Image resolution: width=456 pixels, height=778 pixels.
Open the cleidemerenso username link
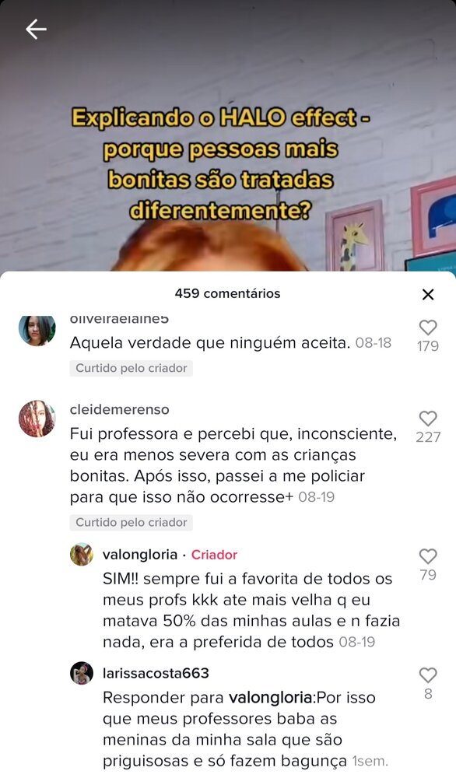click(x=120, y=409)
